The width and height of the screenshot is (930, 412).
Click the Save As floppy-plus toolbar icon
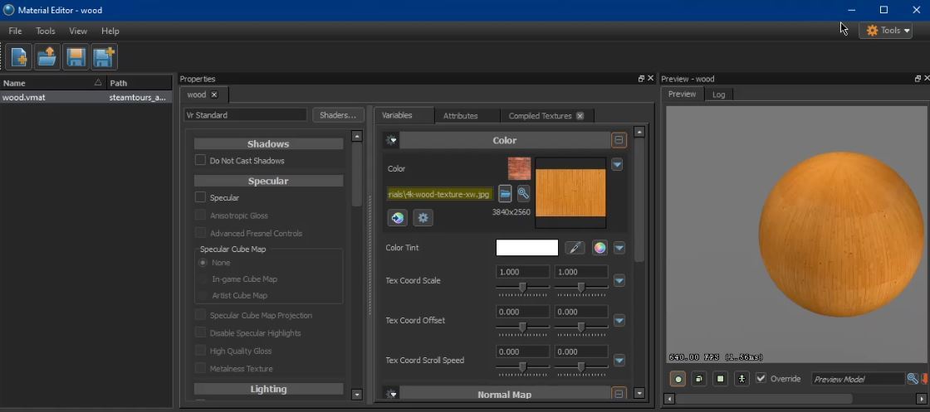(104, 57)
